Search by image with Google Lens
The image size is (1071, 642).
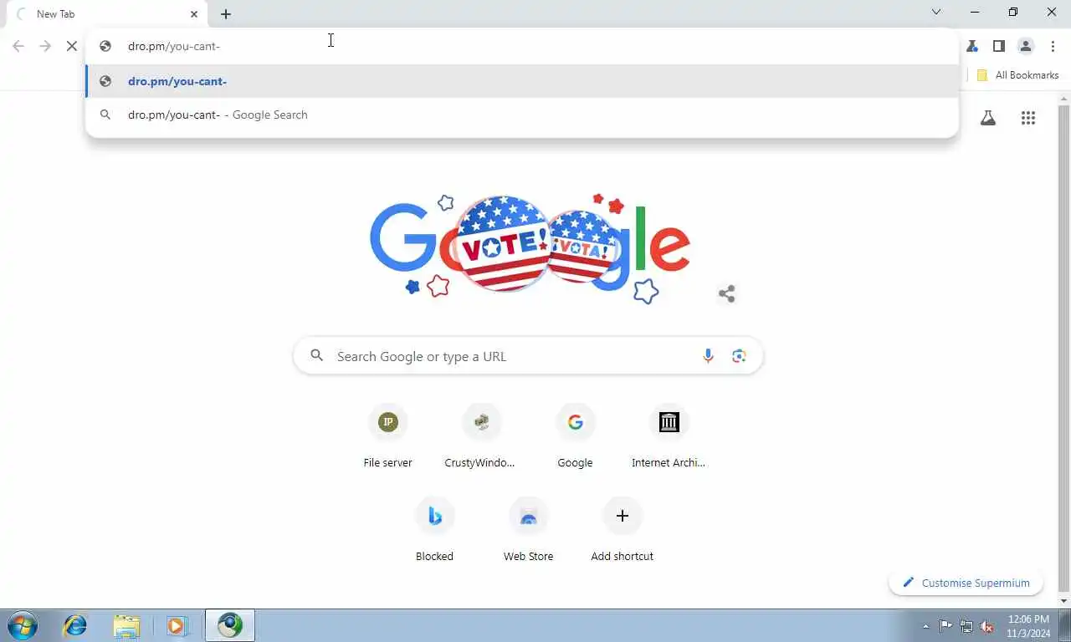[x=739, y=356]
